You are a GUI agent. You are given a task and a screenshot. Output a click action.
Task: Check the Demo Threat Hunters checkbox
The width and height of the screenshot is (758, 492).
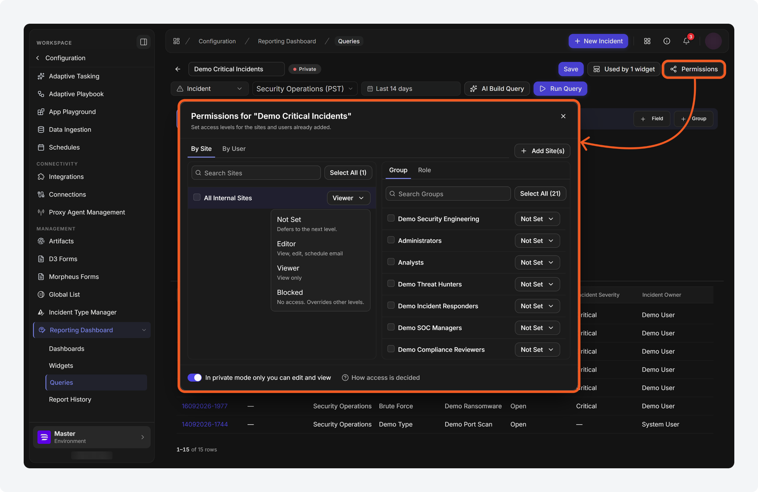tap(391, 284)
